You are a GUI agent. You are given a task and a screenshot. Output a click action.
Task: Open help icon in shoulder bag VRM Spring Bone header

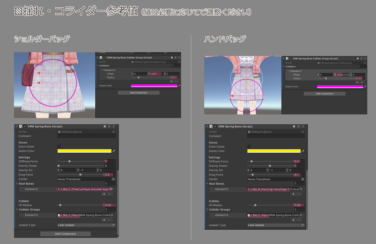pos(105,126)
